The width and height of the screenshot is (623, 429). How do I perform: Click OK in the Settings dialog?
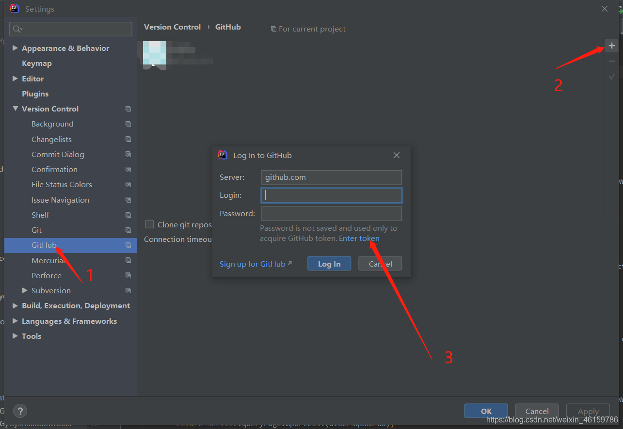[x=486, y=411]
